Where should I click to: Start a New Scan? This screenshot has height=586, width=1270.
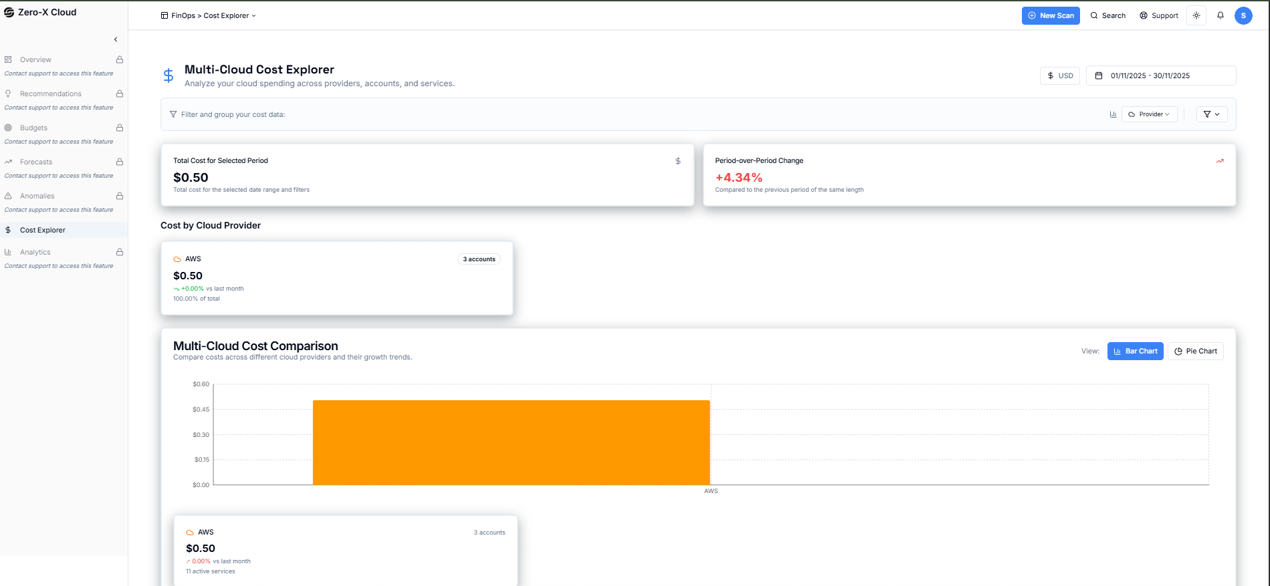1051,15
